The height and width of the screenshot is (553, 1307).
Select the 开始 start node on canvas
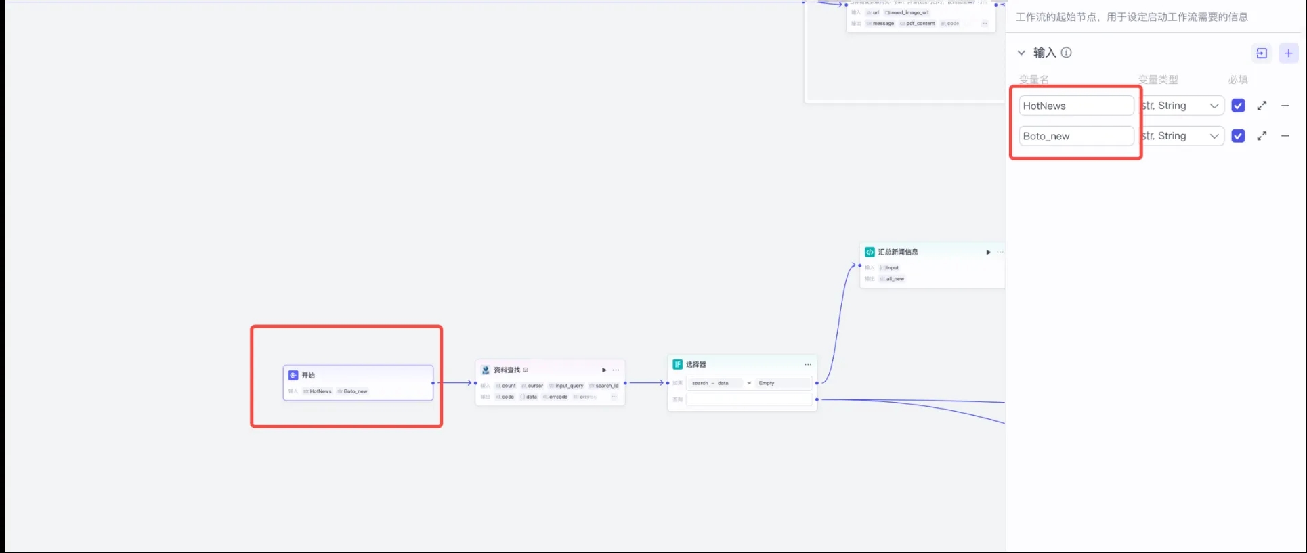click(358, 376)
